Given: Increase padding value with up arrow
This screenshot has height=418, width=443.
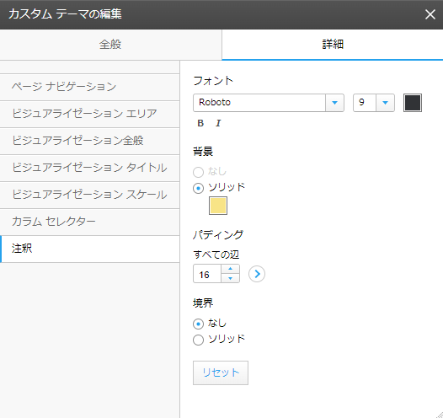Looking at the screenshot, I should (x=230, y=269).
